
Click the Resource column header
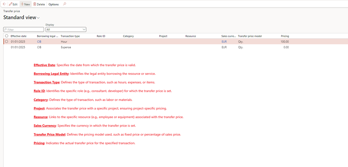191,36
